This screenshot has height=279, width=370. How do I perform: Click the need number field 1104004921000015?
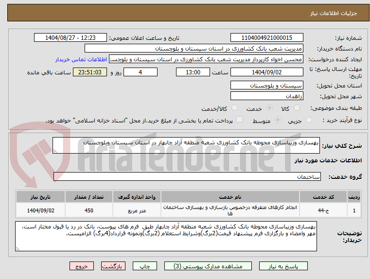point(266,38)
